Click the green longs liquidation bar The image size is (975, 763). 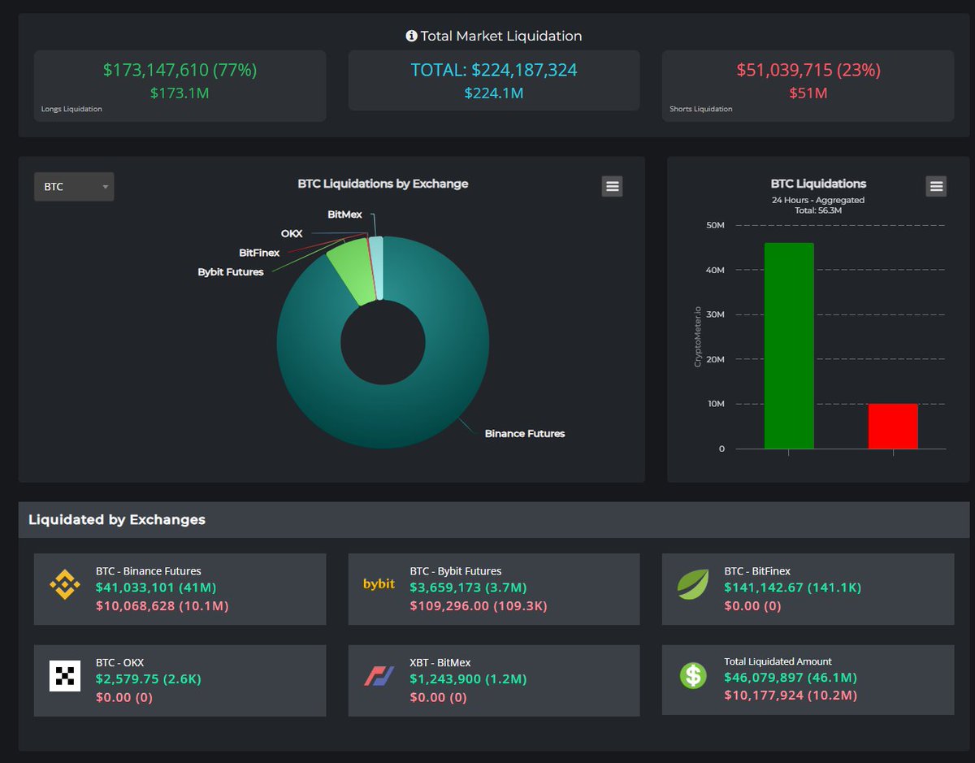[x=789, y=345]
